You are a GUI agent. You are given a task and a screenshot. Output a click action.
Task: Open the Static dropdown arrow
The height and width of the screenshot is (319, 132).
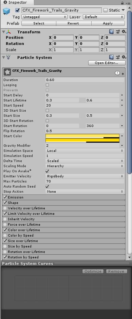[x=123, y=10]
